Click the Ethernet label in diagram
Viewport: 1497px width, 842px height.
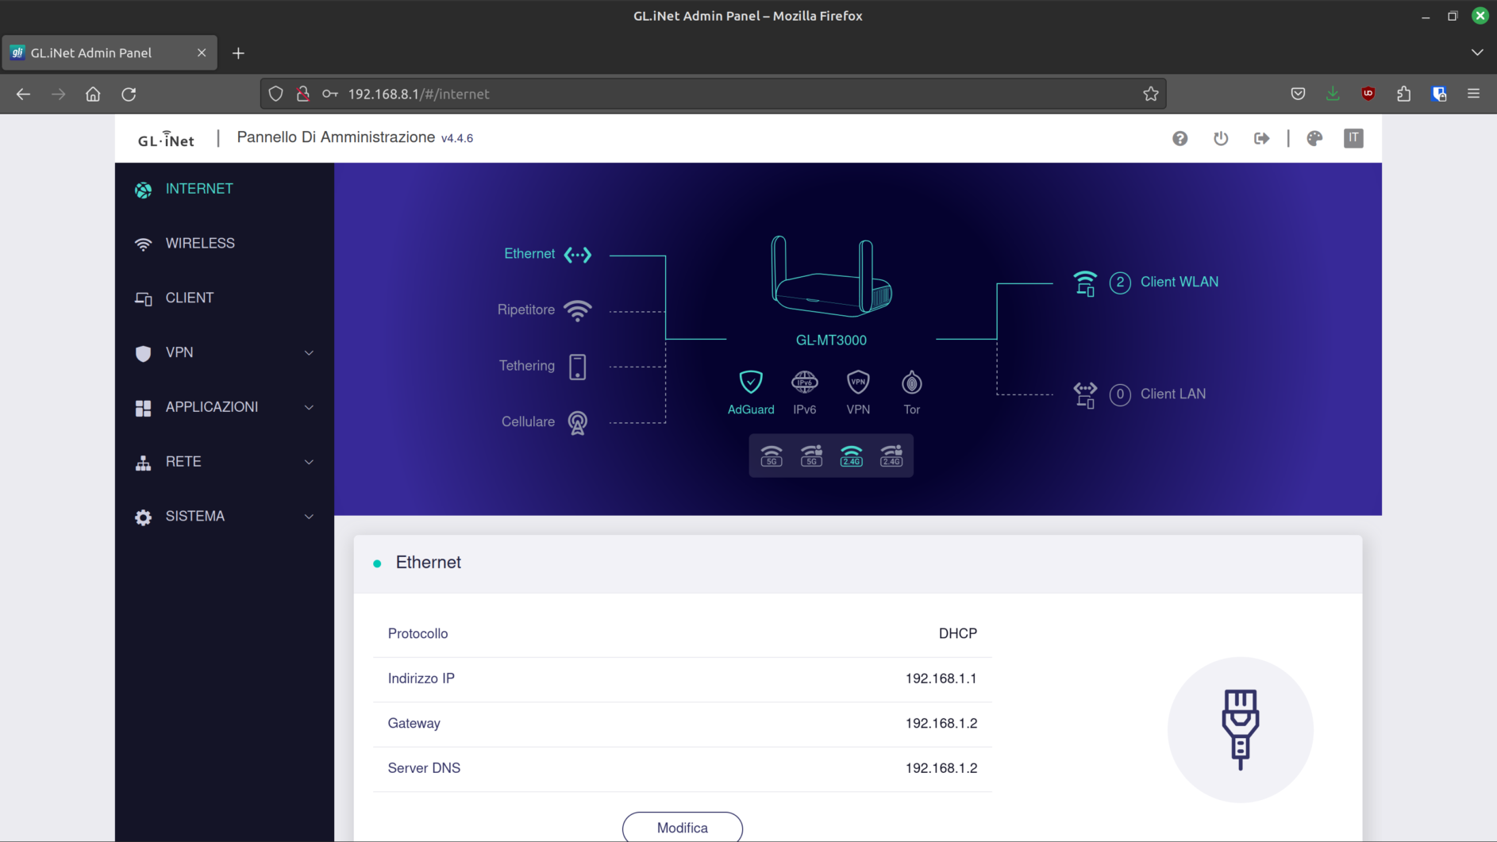click(x=529, y=253)
